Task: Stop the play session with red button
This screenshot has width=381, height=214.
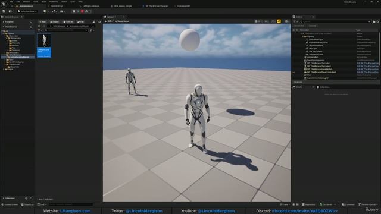Action: 82,11
